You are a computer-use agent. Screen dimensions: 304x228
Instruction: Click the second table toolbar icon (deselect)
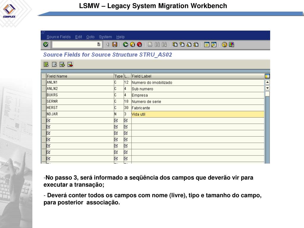click(54, 64)
